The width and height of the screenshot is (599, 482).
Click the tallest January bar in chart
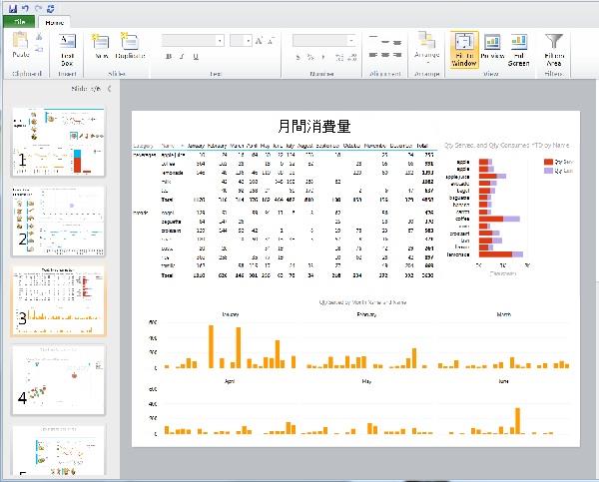point(211,346)
